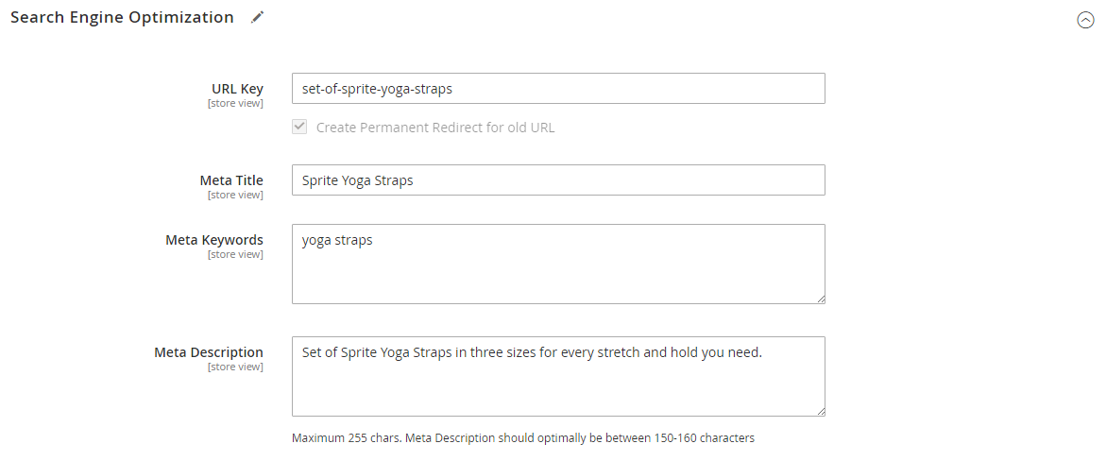Click the store view scope under Meta Title
The width and height of the screenshot is (1106, 461).
tap(235, 195)
